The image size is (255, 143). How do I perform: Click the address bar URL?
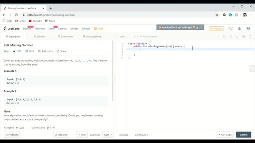51,15
